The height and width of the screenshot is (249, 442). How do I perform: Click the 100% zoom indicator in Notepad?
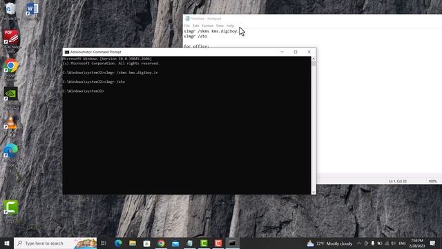click(x=432, y=181)
